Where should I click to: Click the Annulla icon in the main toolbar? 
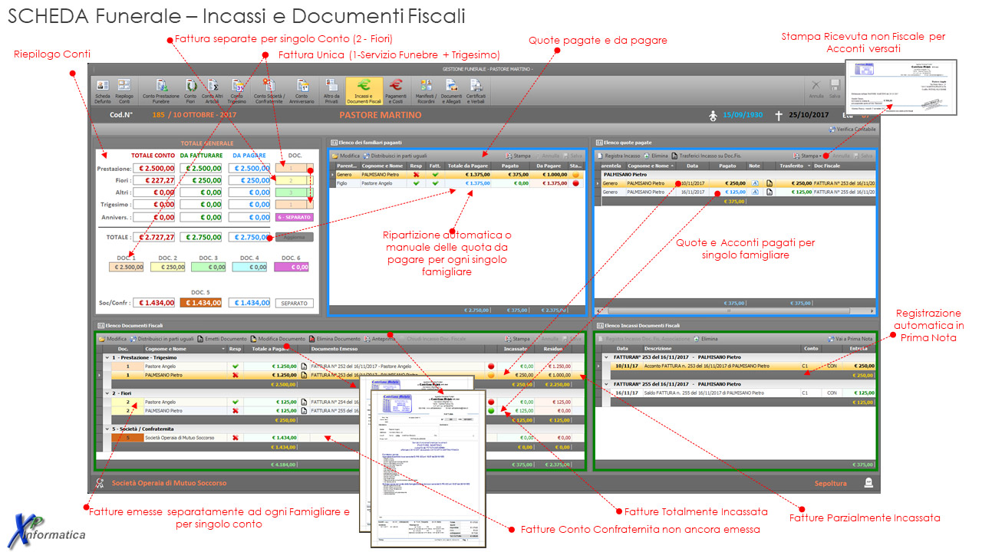point(816,90)
